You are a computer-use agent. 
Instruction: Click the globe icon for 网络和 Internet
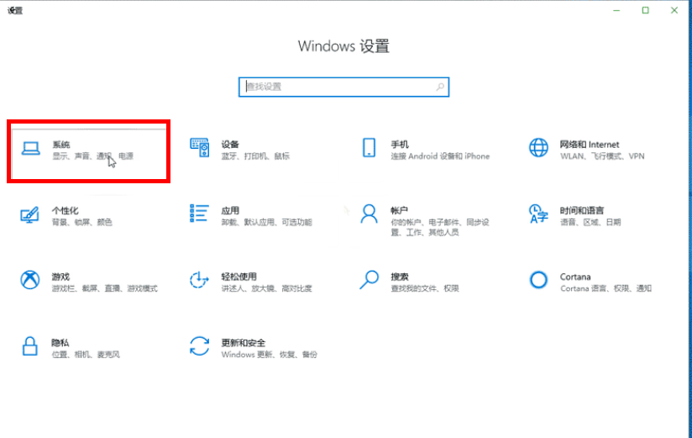[538, 149]
